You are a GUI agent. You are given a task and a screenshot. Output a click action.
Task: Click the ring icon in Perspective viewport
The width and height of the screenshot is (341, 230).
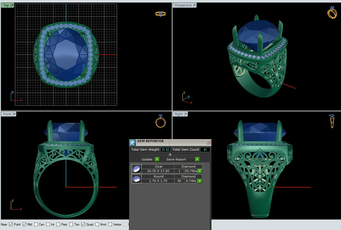click(332, 12)
